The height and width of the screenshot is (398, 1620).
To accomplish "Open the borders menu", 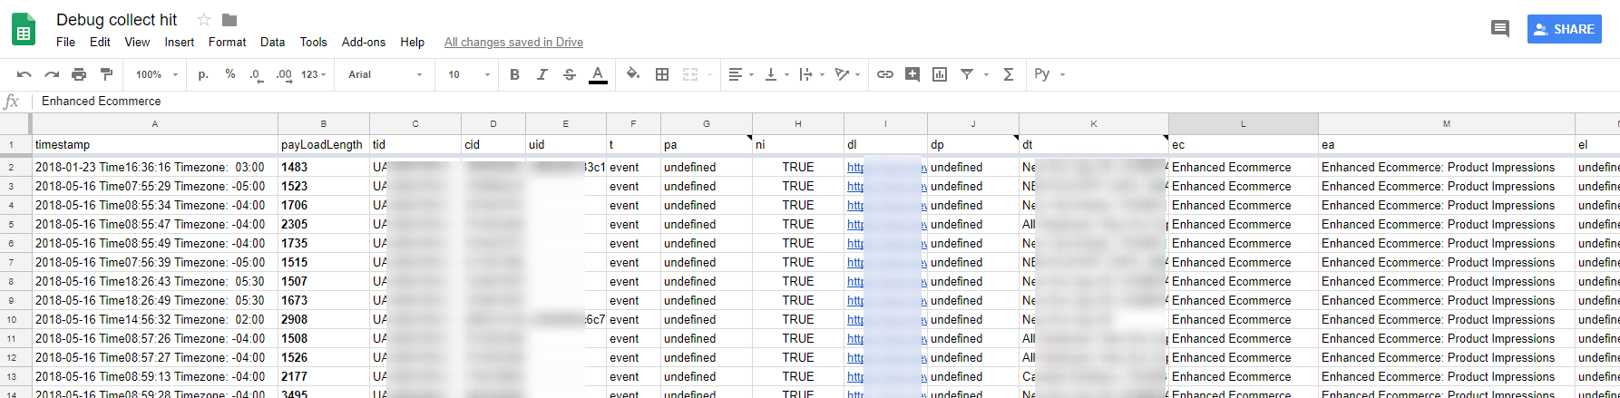I will (662, 74).
